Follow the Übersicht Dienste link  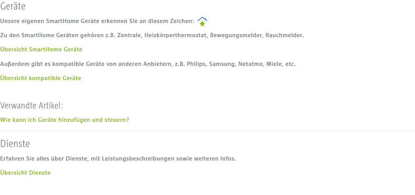tap(25, 173)
